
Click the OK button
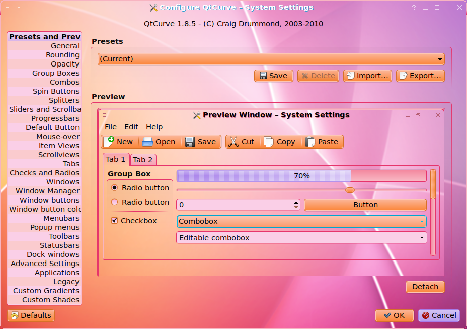point(395,315)
